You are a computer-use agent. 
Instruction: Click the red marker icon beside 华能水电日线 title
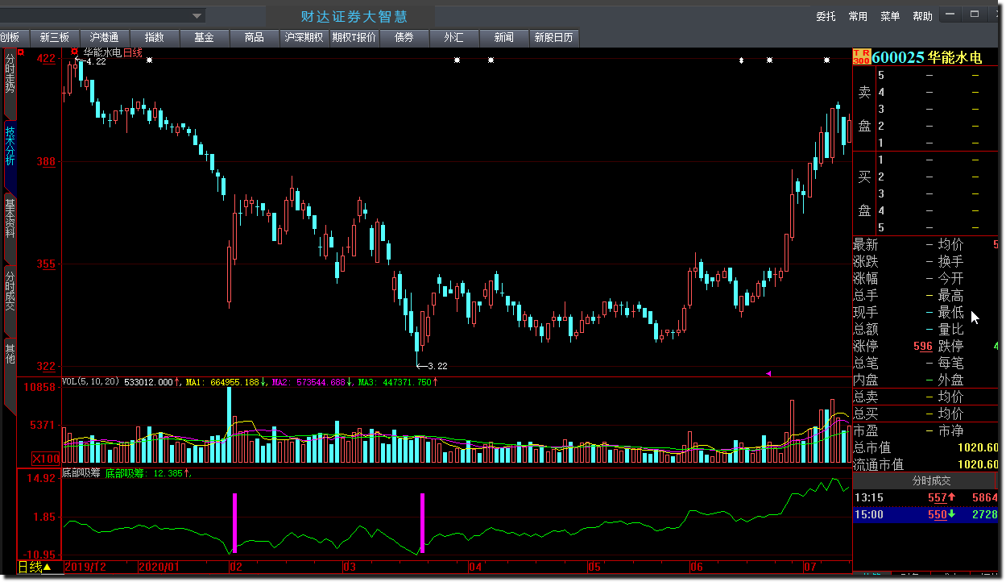(x=74, y=52)
